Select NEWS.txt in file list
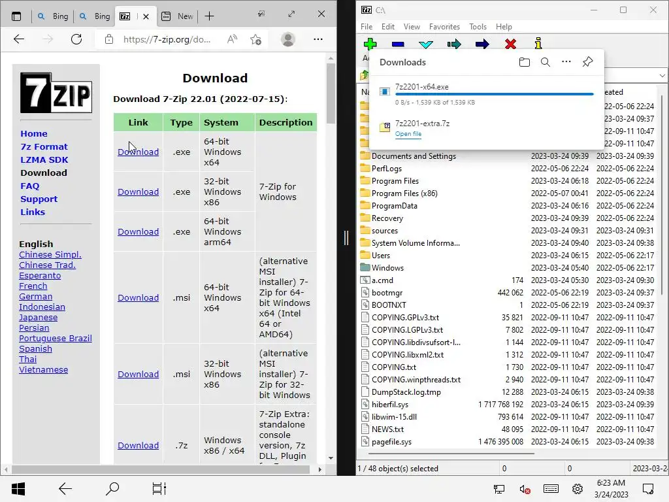 [387, 429]
